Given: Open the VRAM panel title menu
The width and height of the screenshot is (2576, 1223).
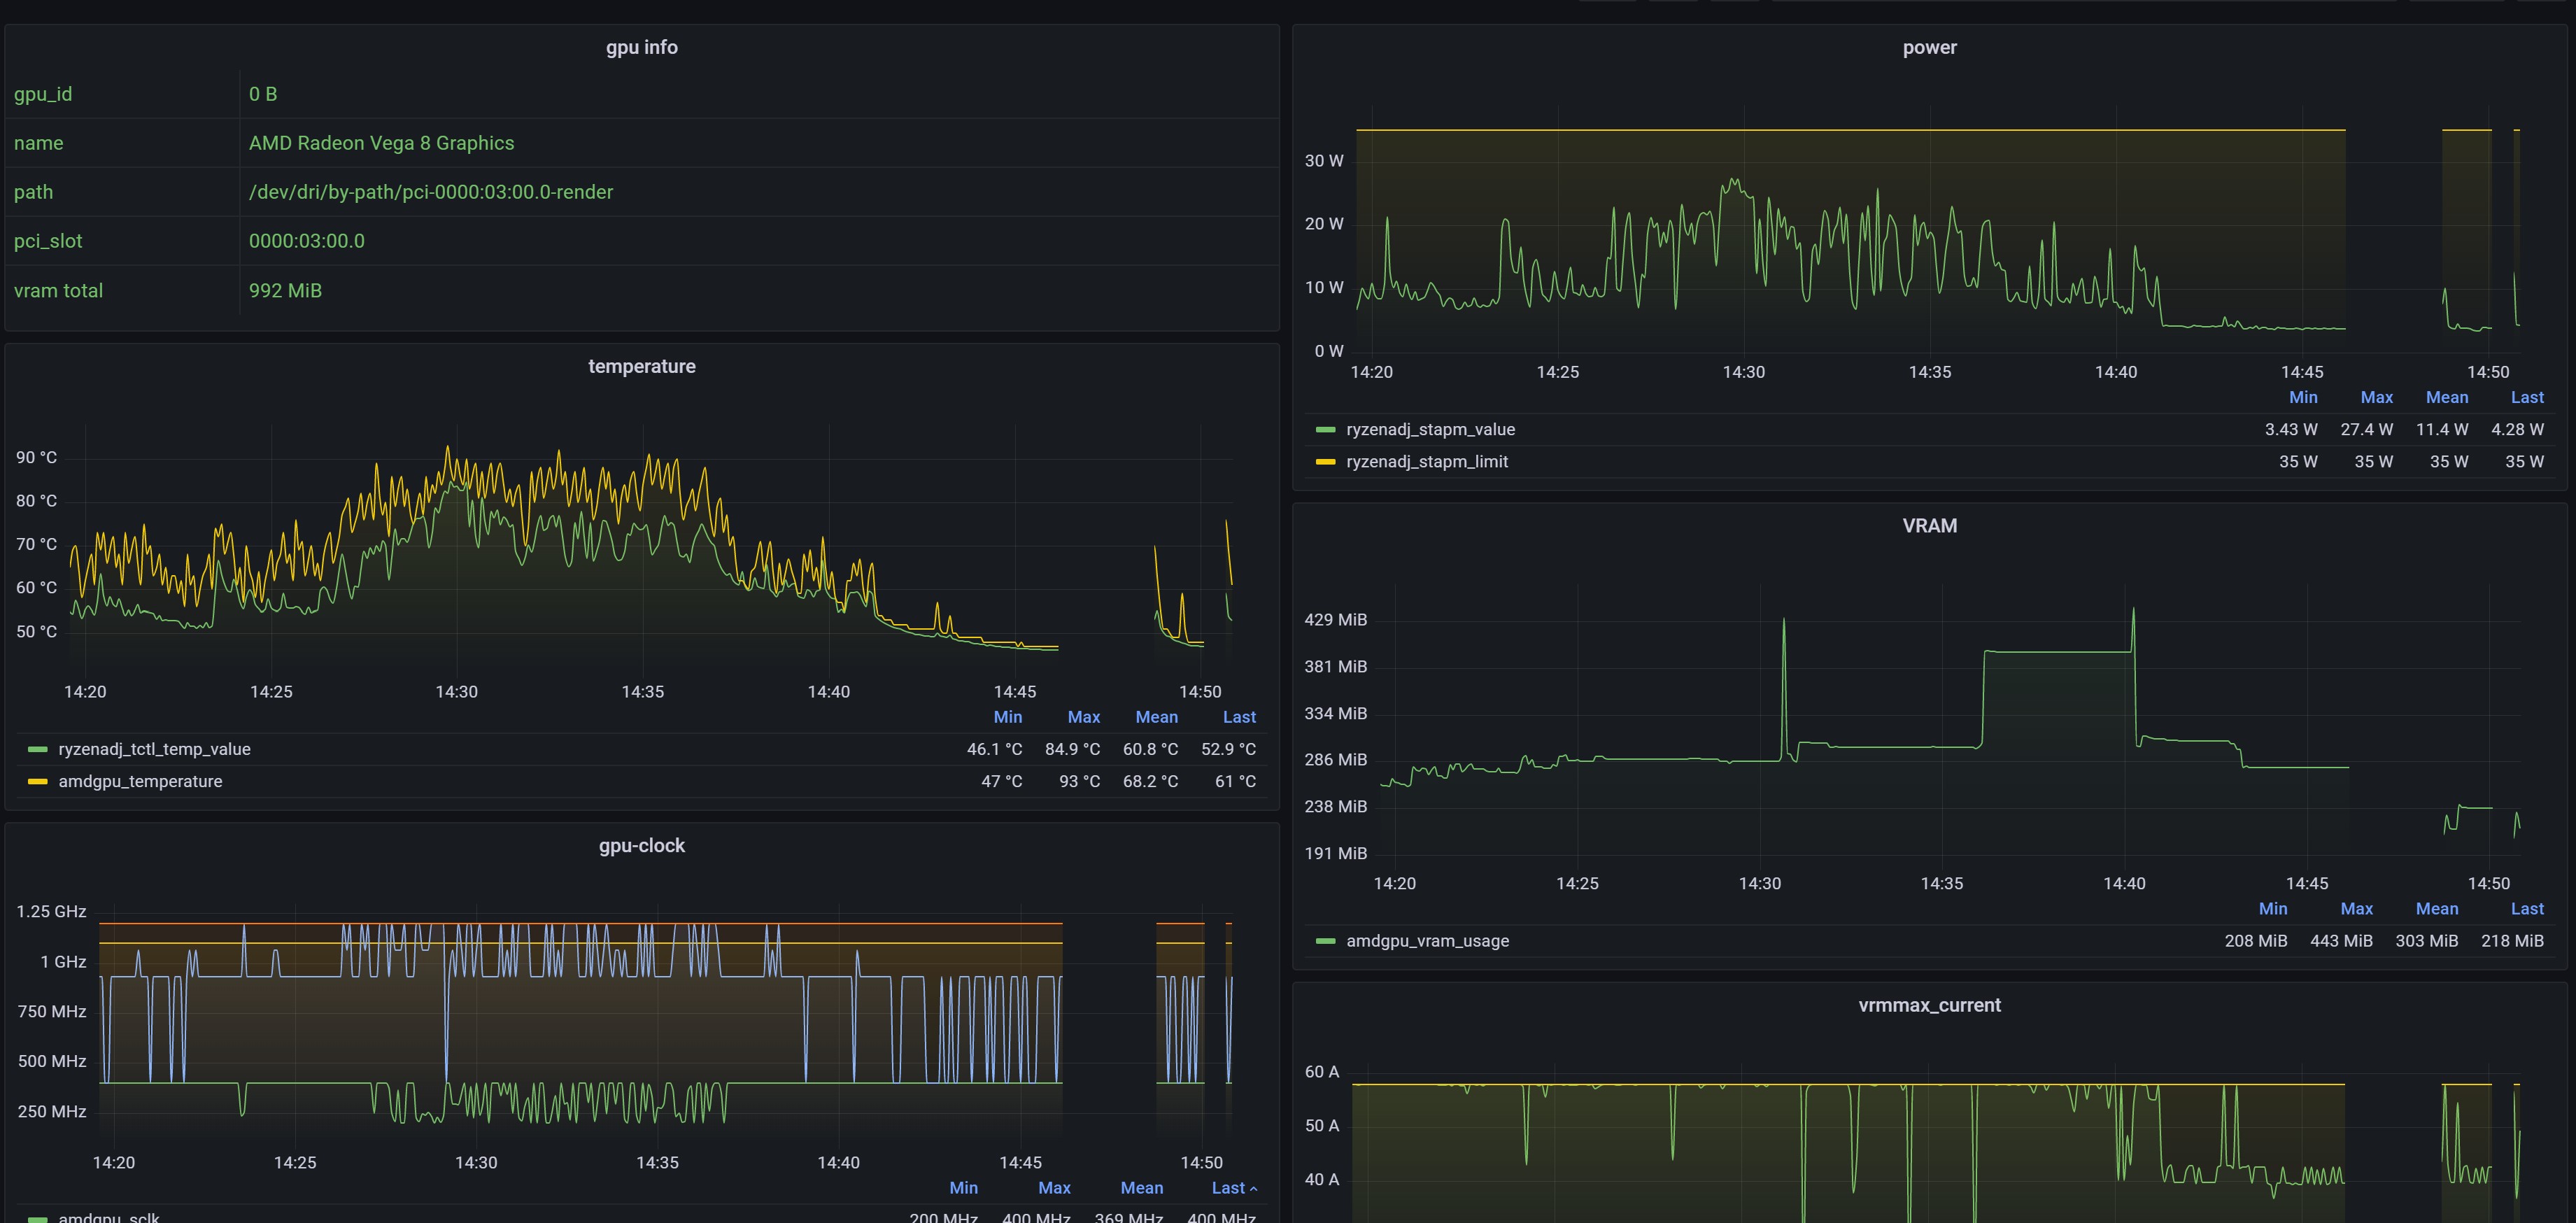Looking at the screenshot, I should pos(1929,525).
